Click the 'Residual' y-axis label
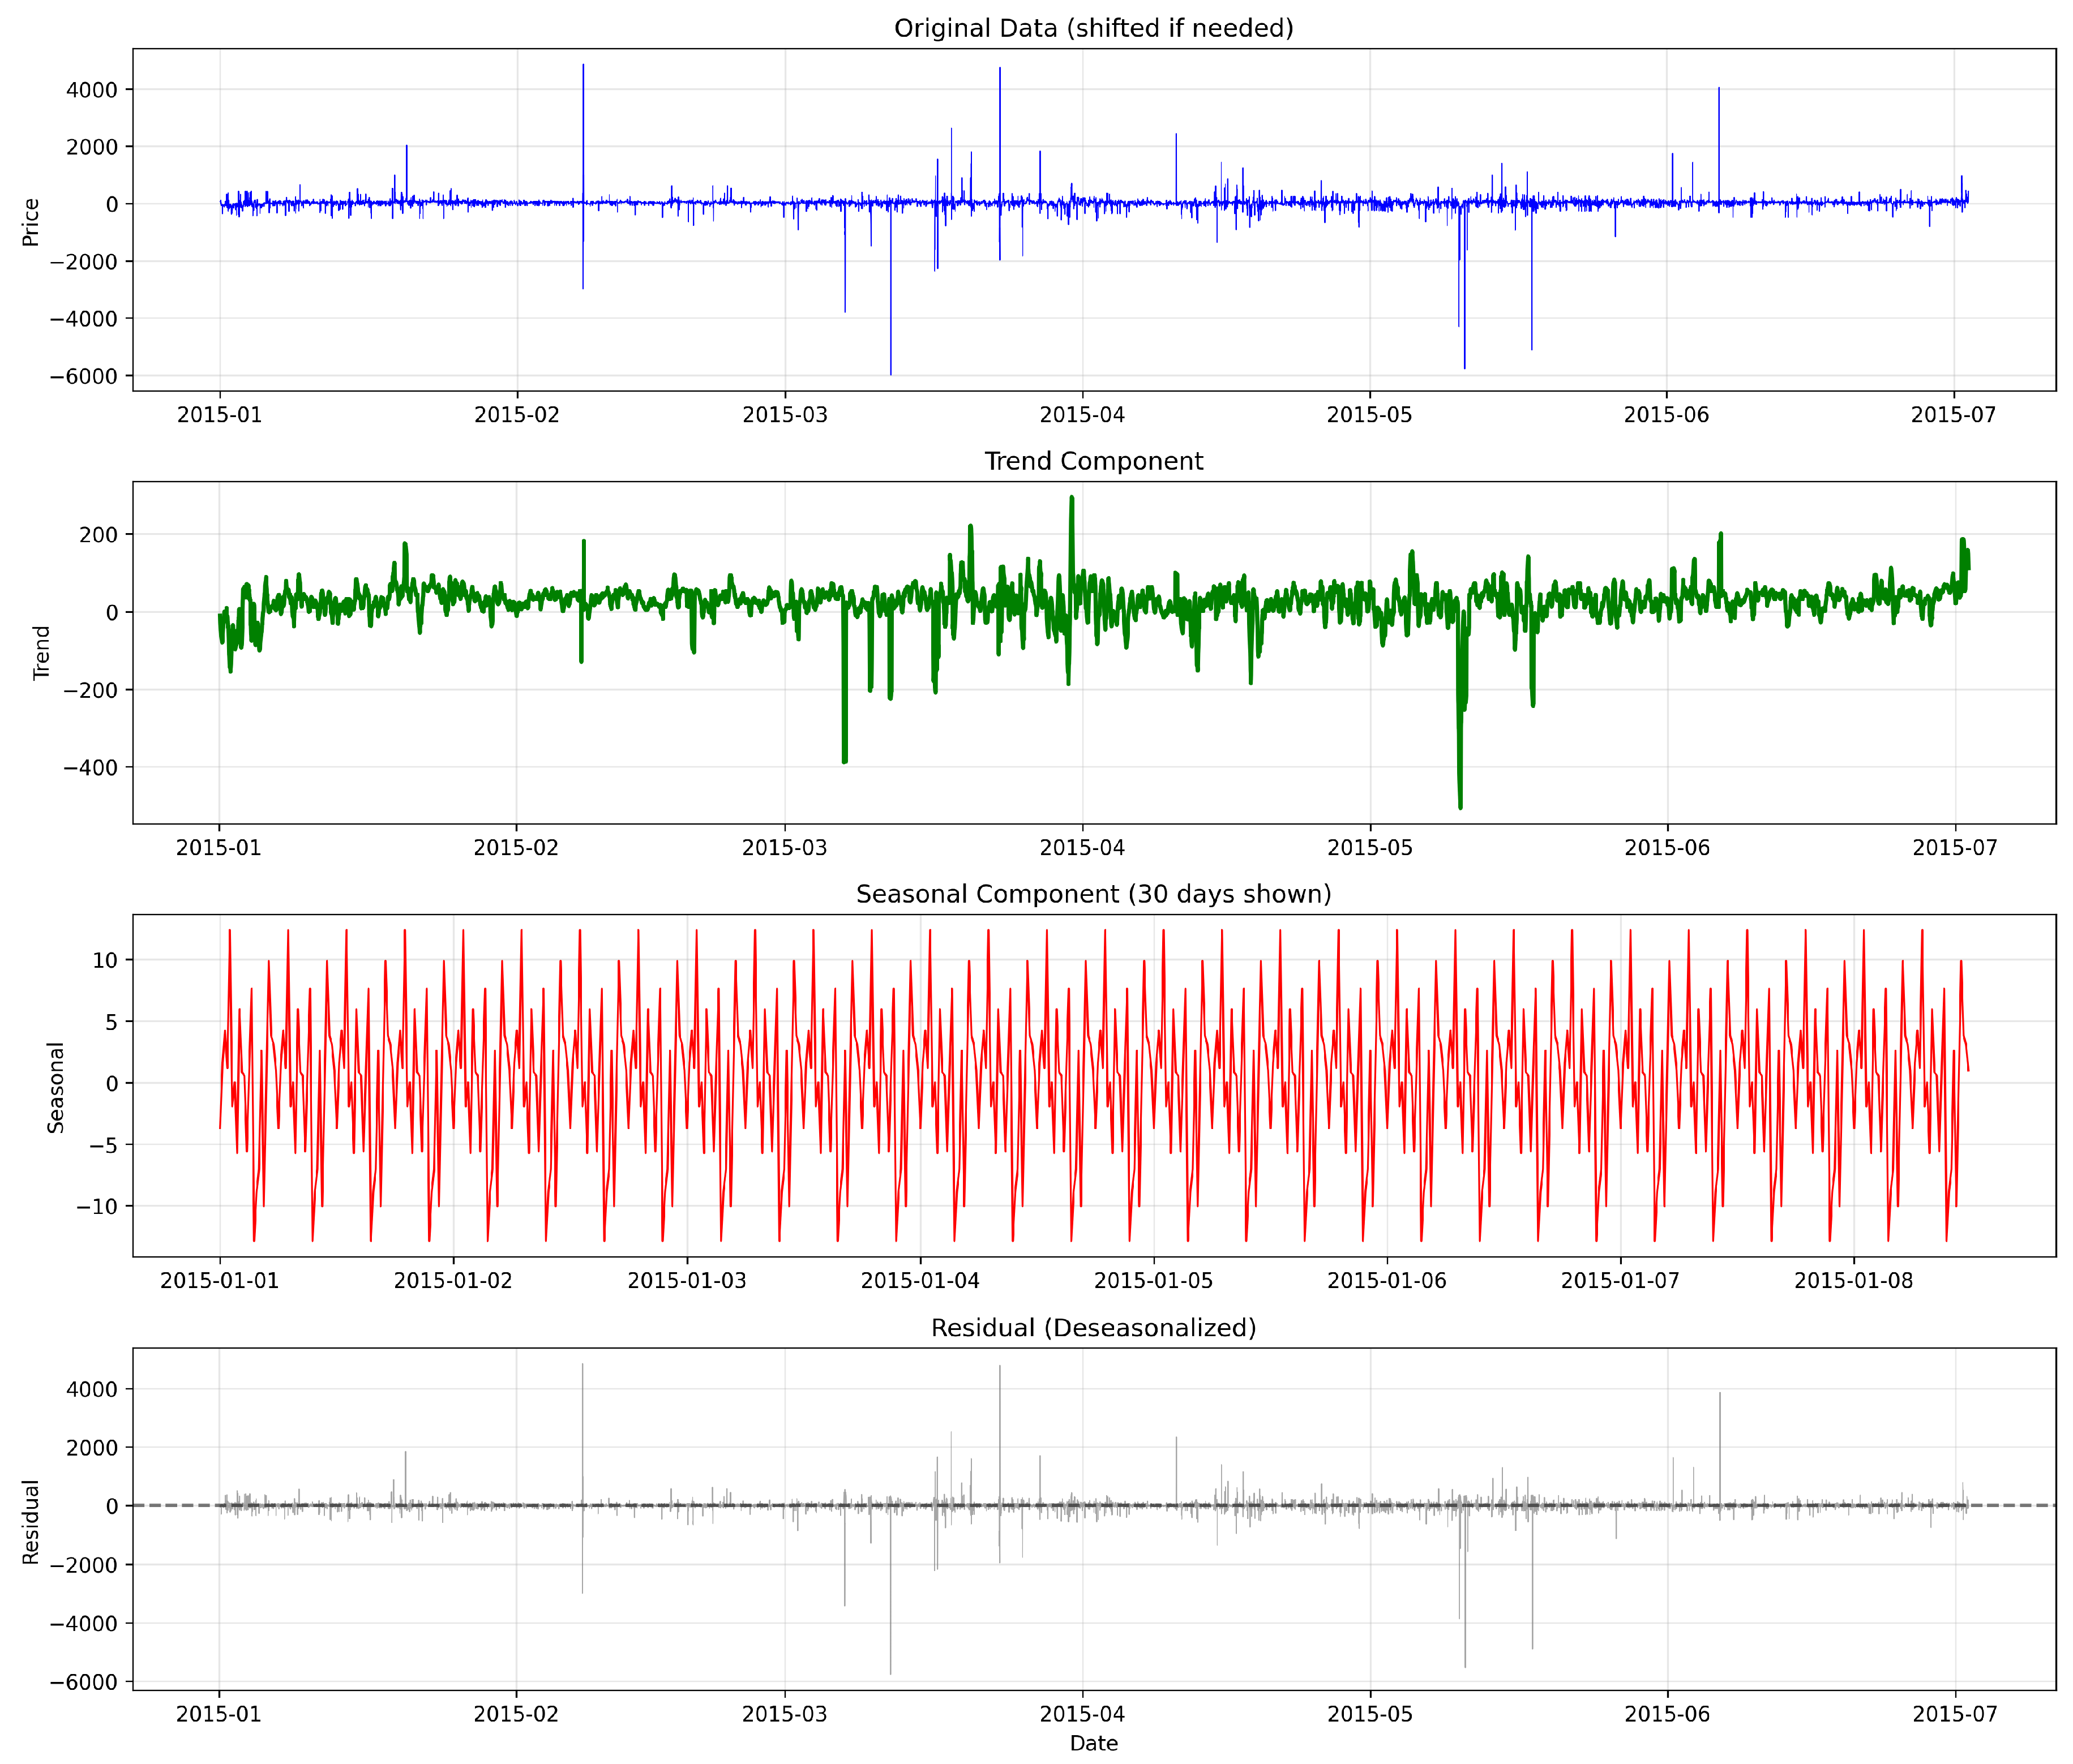The height and width of the screenshot is (1764, 2073). coord(31,1521)
